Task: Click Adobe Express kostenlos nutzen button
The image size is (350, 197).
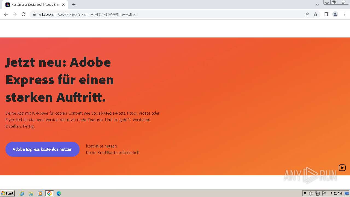Action: click(x=42, y=149)
